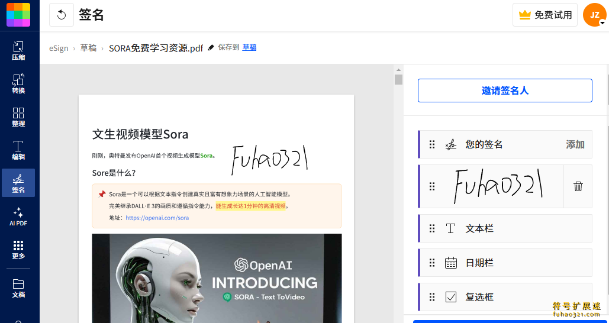Open the 文档 documents folder

18,288
